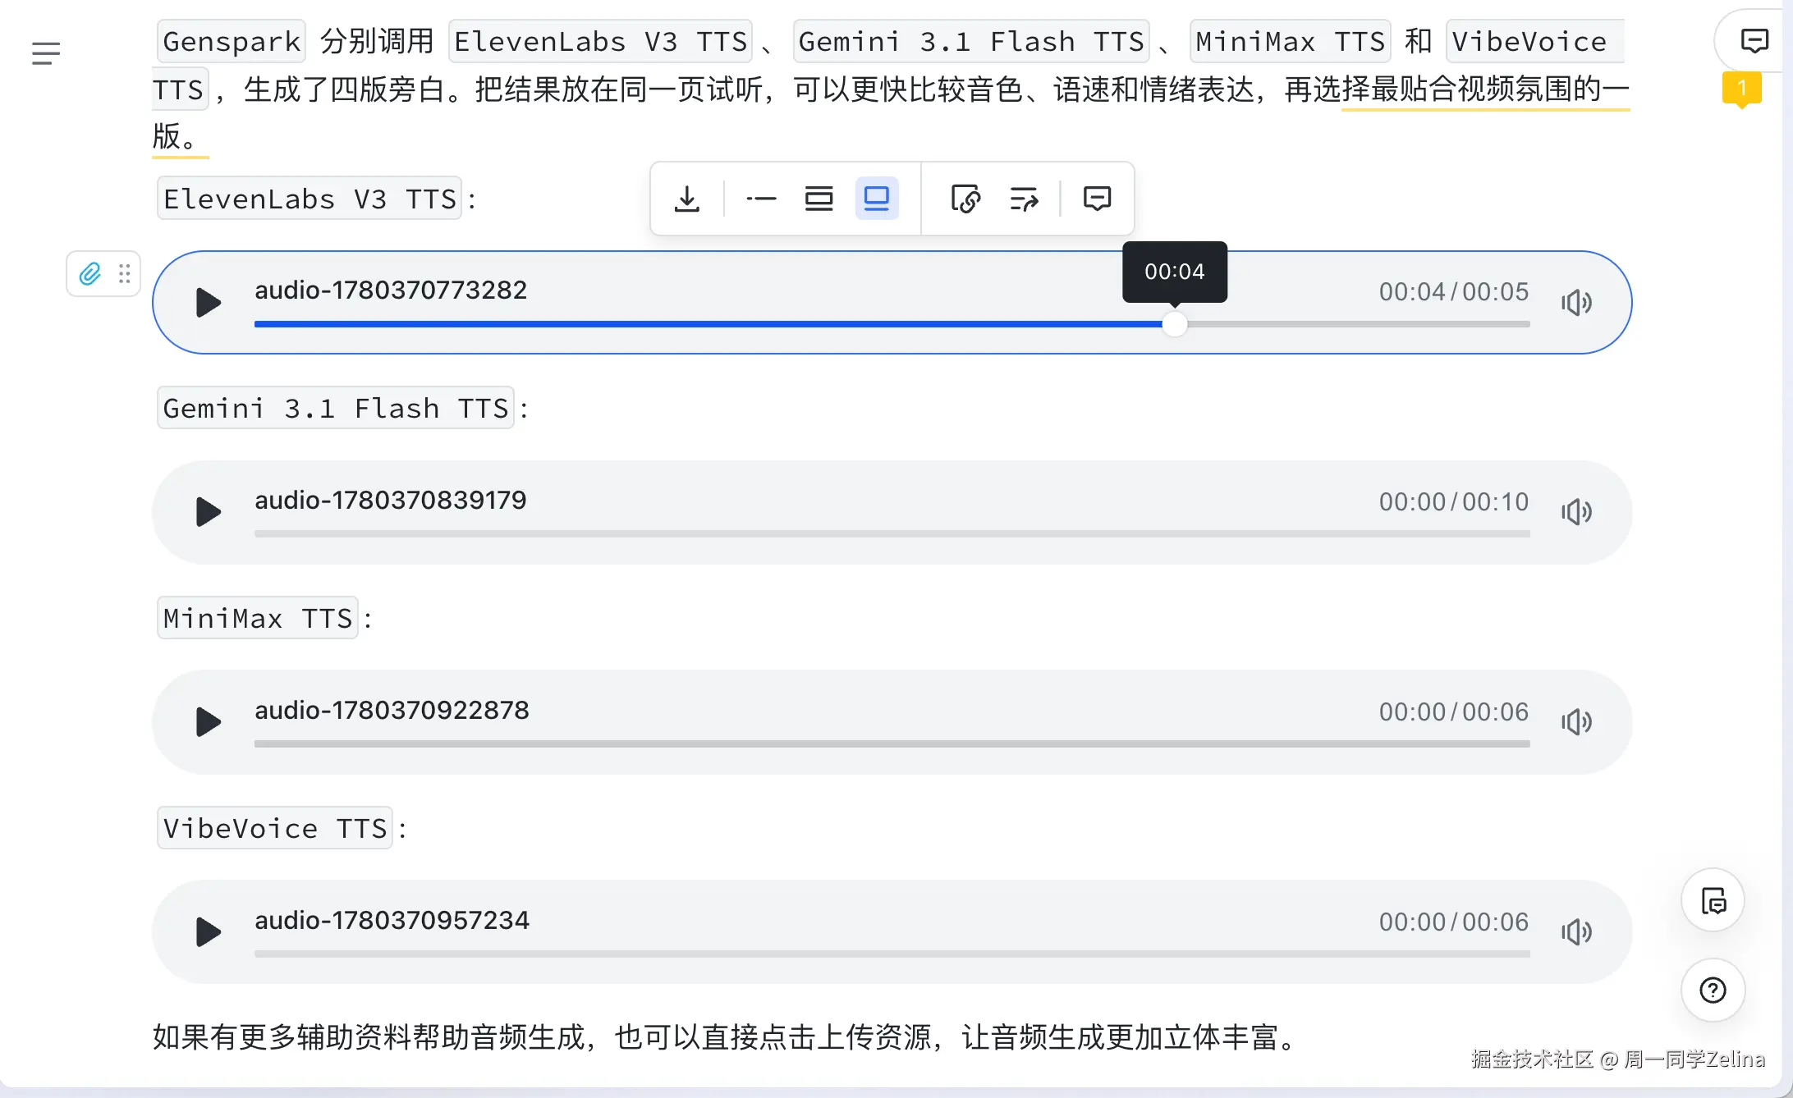Viewport: 1793px width, 1098px height.
Task: Click the attachment paperclip block icon
Action: (x=89, y=273)
